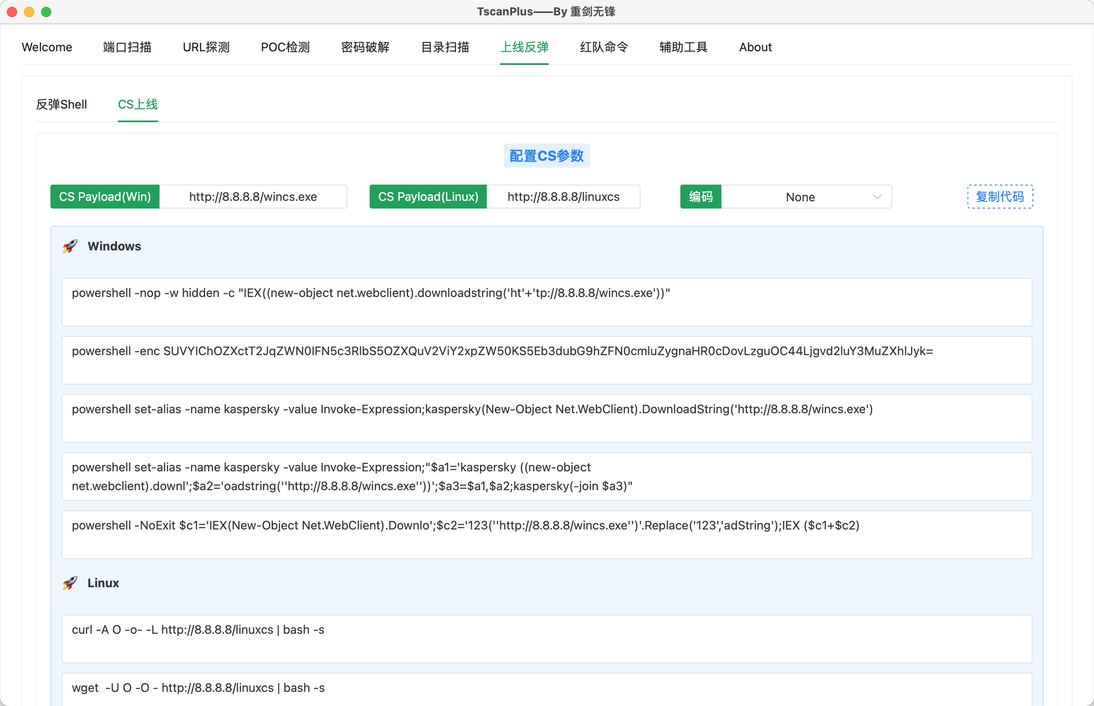Click the wget linuxcs command box
This screenshot has width=1094, height=706.
(x=546, y=688)
